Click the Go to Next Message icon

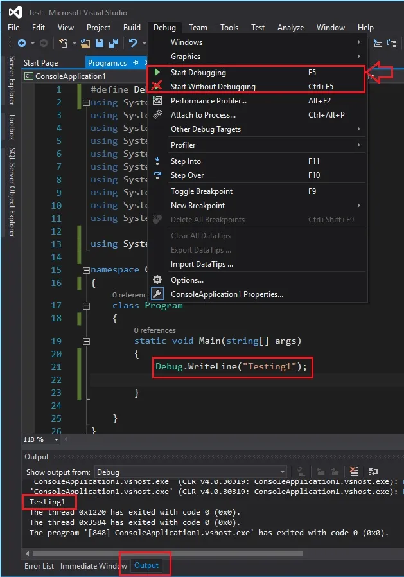pos(335,472)
